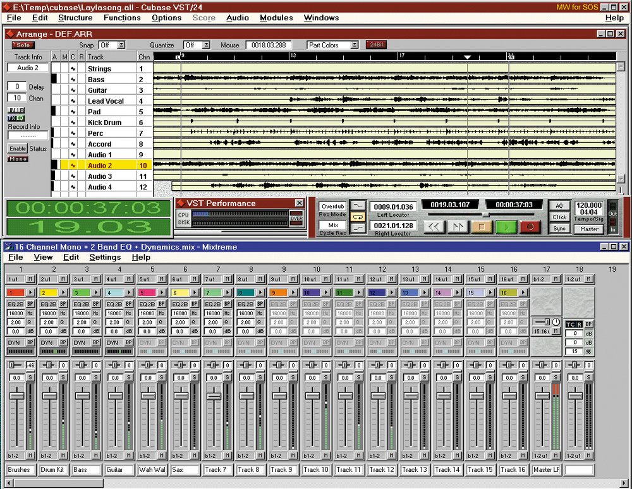
Task: Open the Quantize dropdown
Action: coord(206,45)
